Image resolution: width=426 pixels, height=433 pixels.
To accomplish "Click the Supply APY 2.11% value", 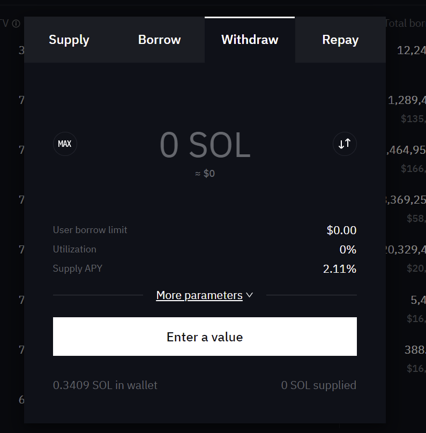I will (x=339, y=269).
